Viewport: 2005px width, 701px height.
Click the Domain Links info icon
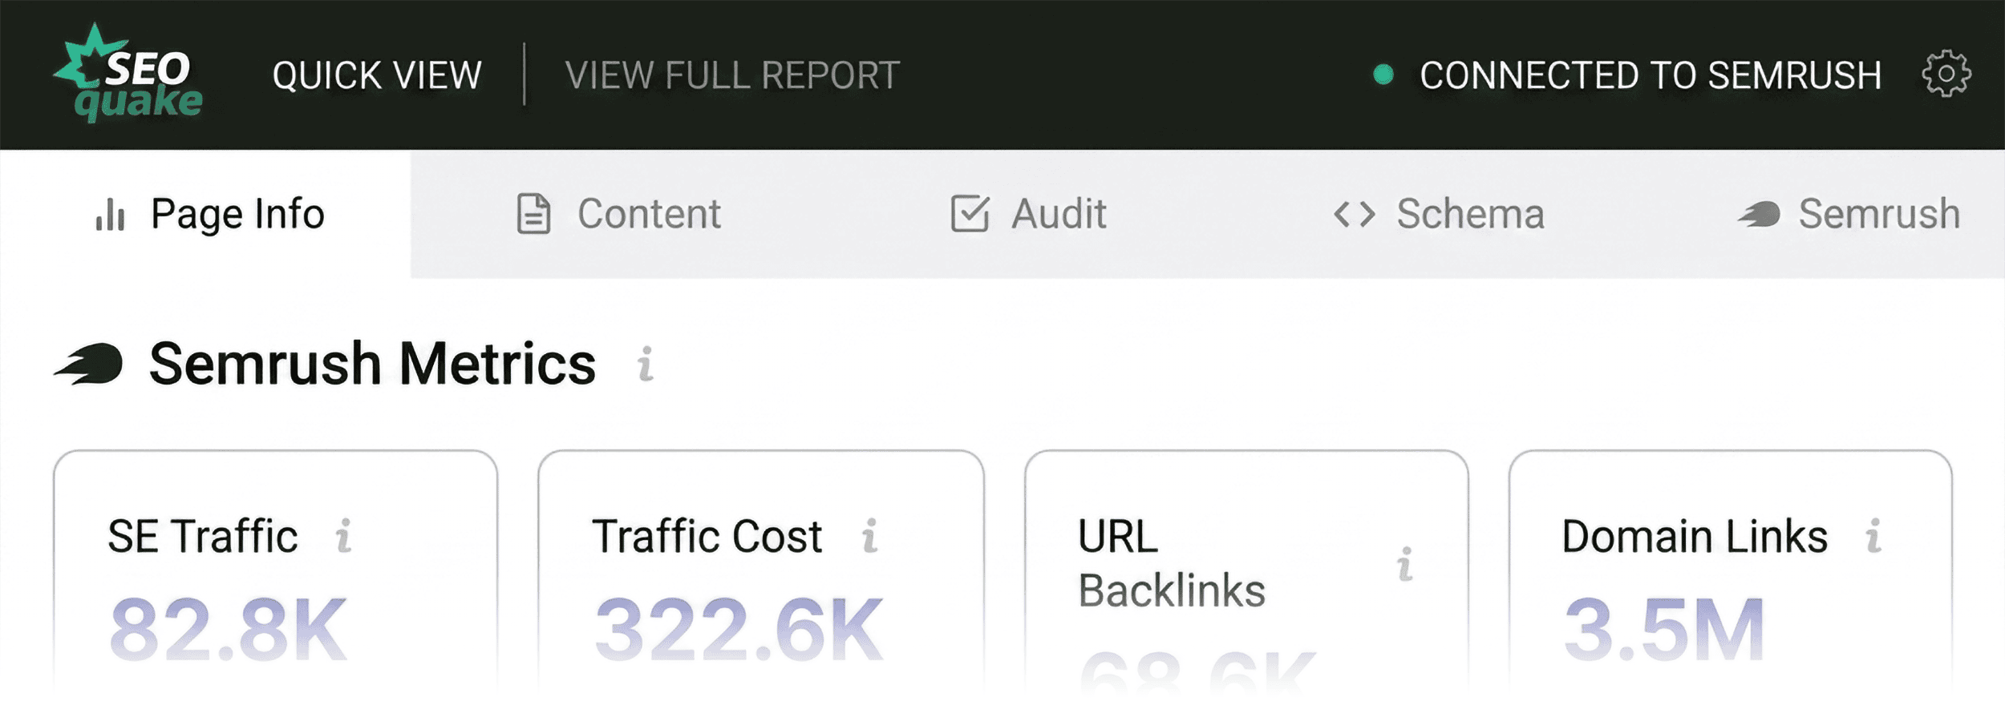(x=1873, y=536)
